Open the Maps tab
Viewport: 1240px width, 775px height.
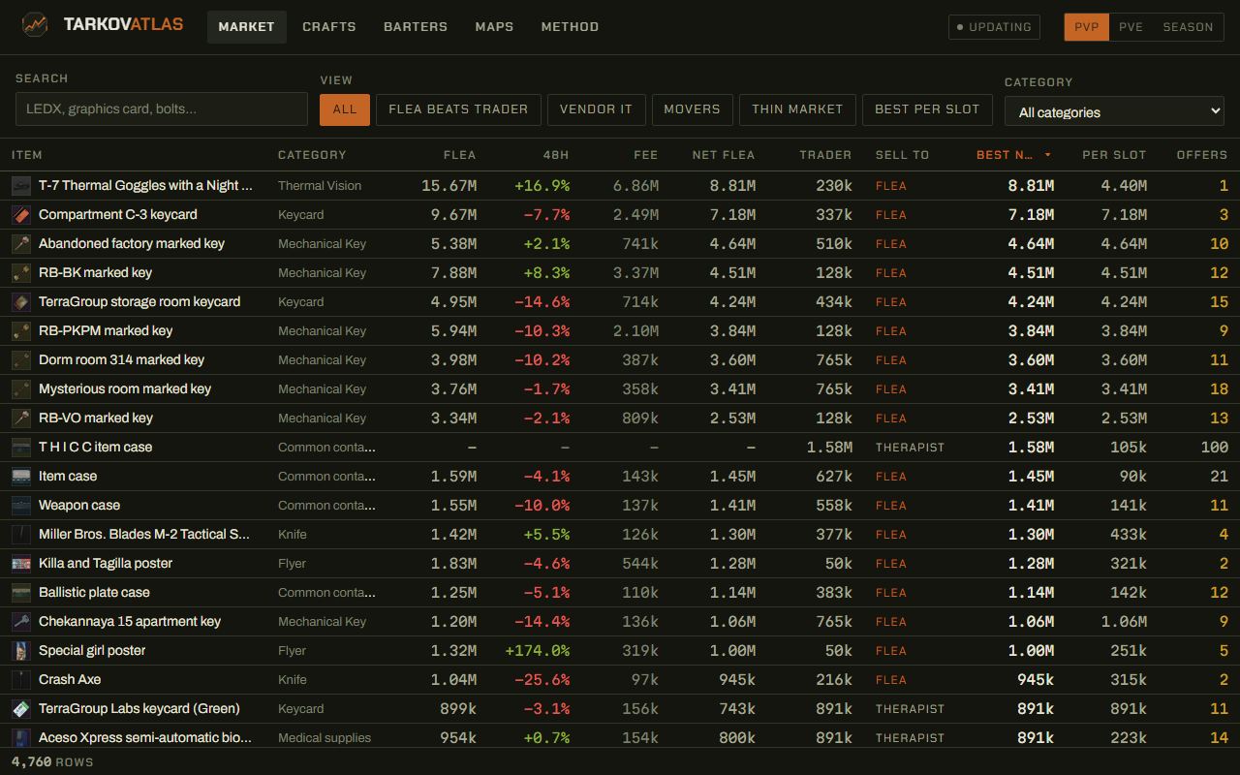(x=494, y=27)
